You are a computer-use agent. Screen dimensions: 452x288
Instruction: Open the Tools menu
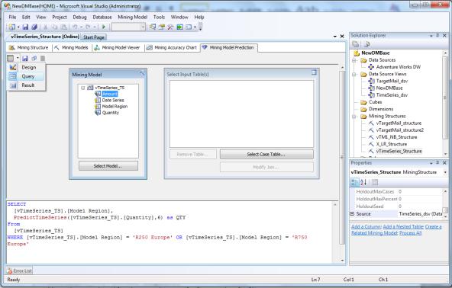tap(159, 18)
